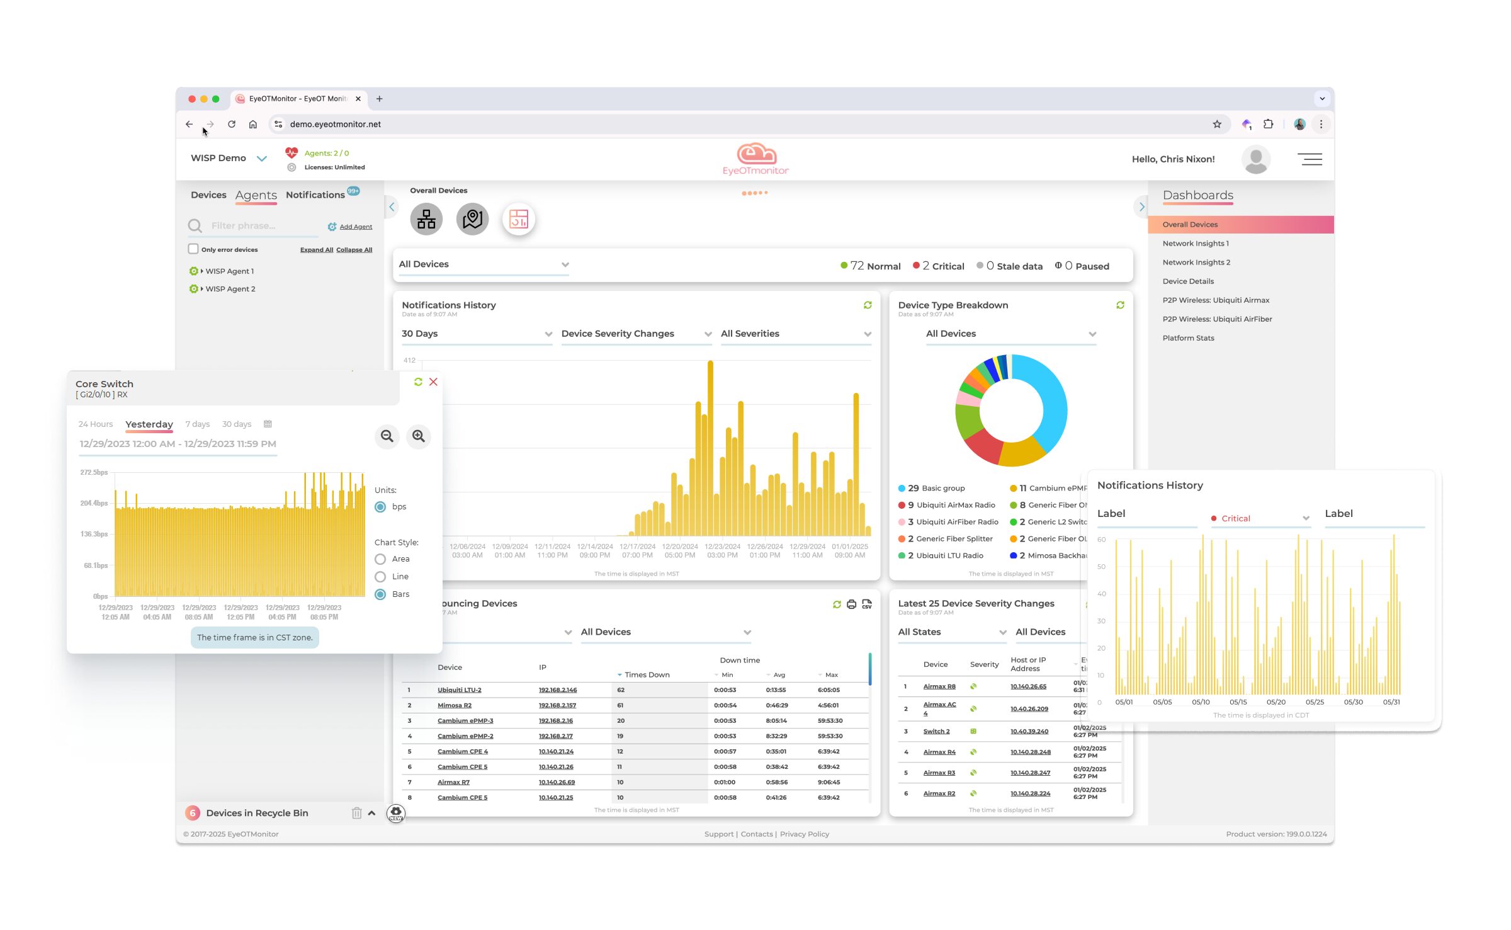Zoom in on the Core Switch chart
This screenshot has height=930, width=1511.
point(419,436)
